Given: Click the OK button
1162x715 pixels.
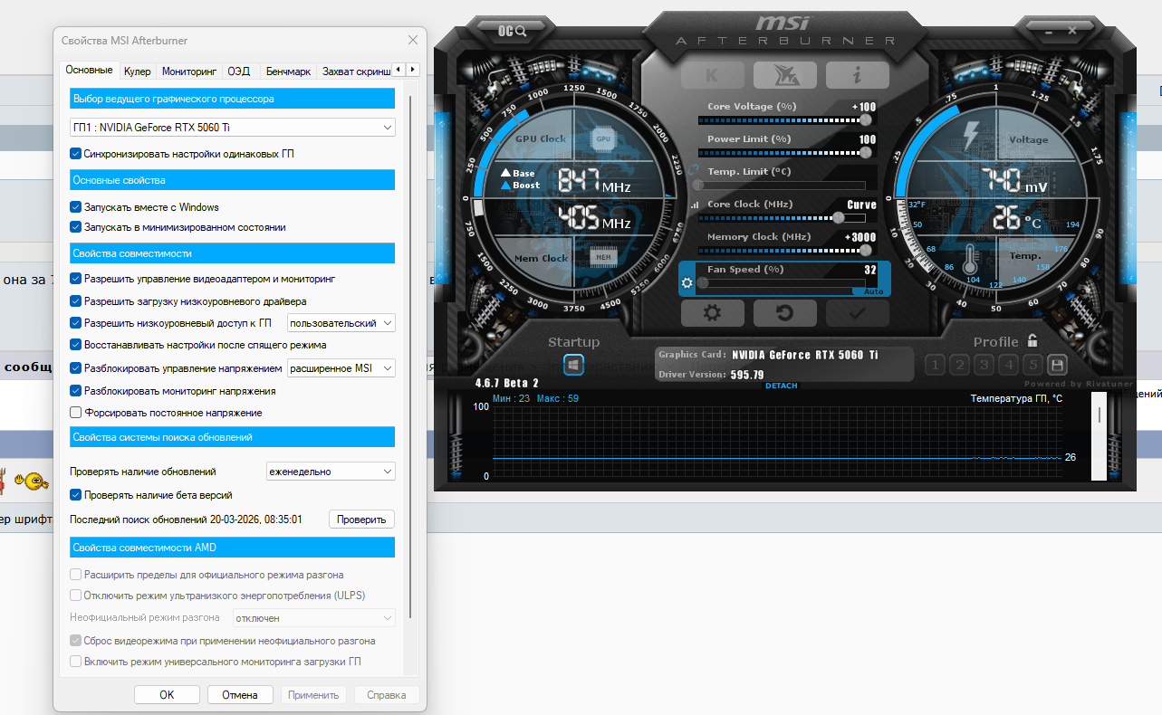Looking at the screenshot, I should pyautogui.click(x=167, y=695).
